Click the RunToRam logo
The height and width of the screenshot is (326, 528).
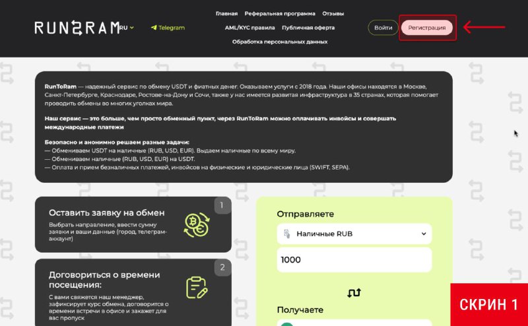click(x=77, y=28)
